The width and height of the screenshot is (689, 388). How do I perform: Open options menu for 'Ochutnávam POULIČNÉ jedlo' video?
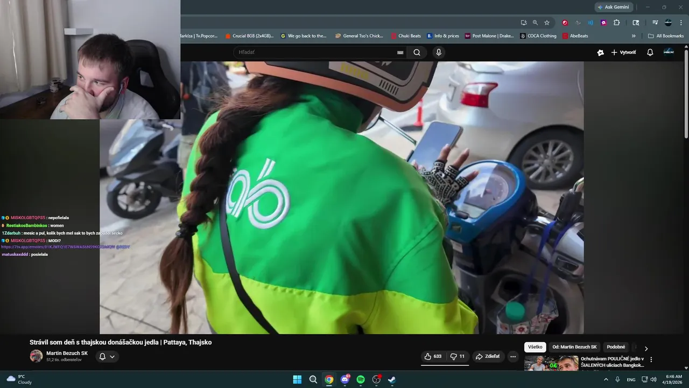click(651, 359)
